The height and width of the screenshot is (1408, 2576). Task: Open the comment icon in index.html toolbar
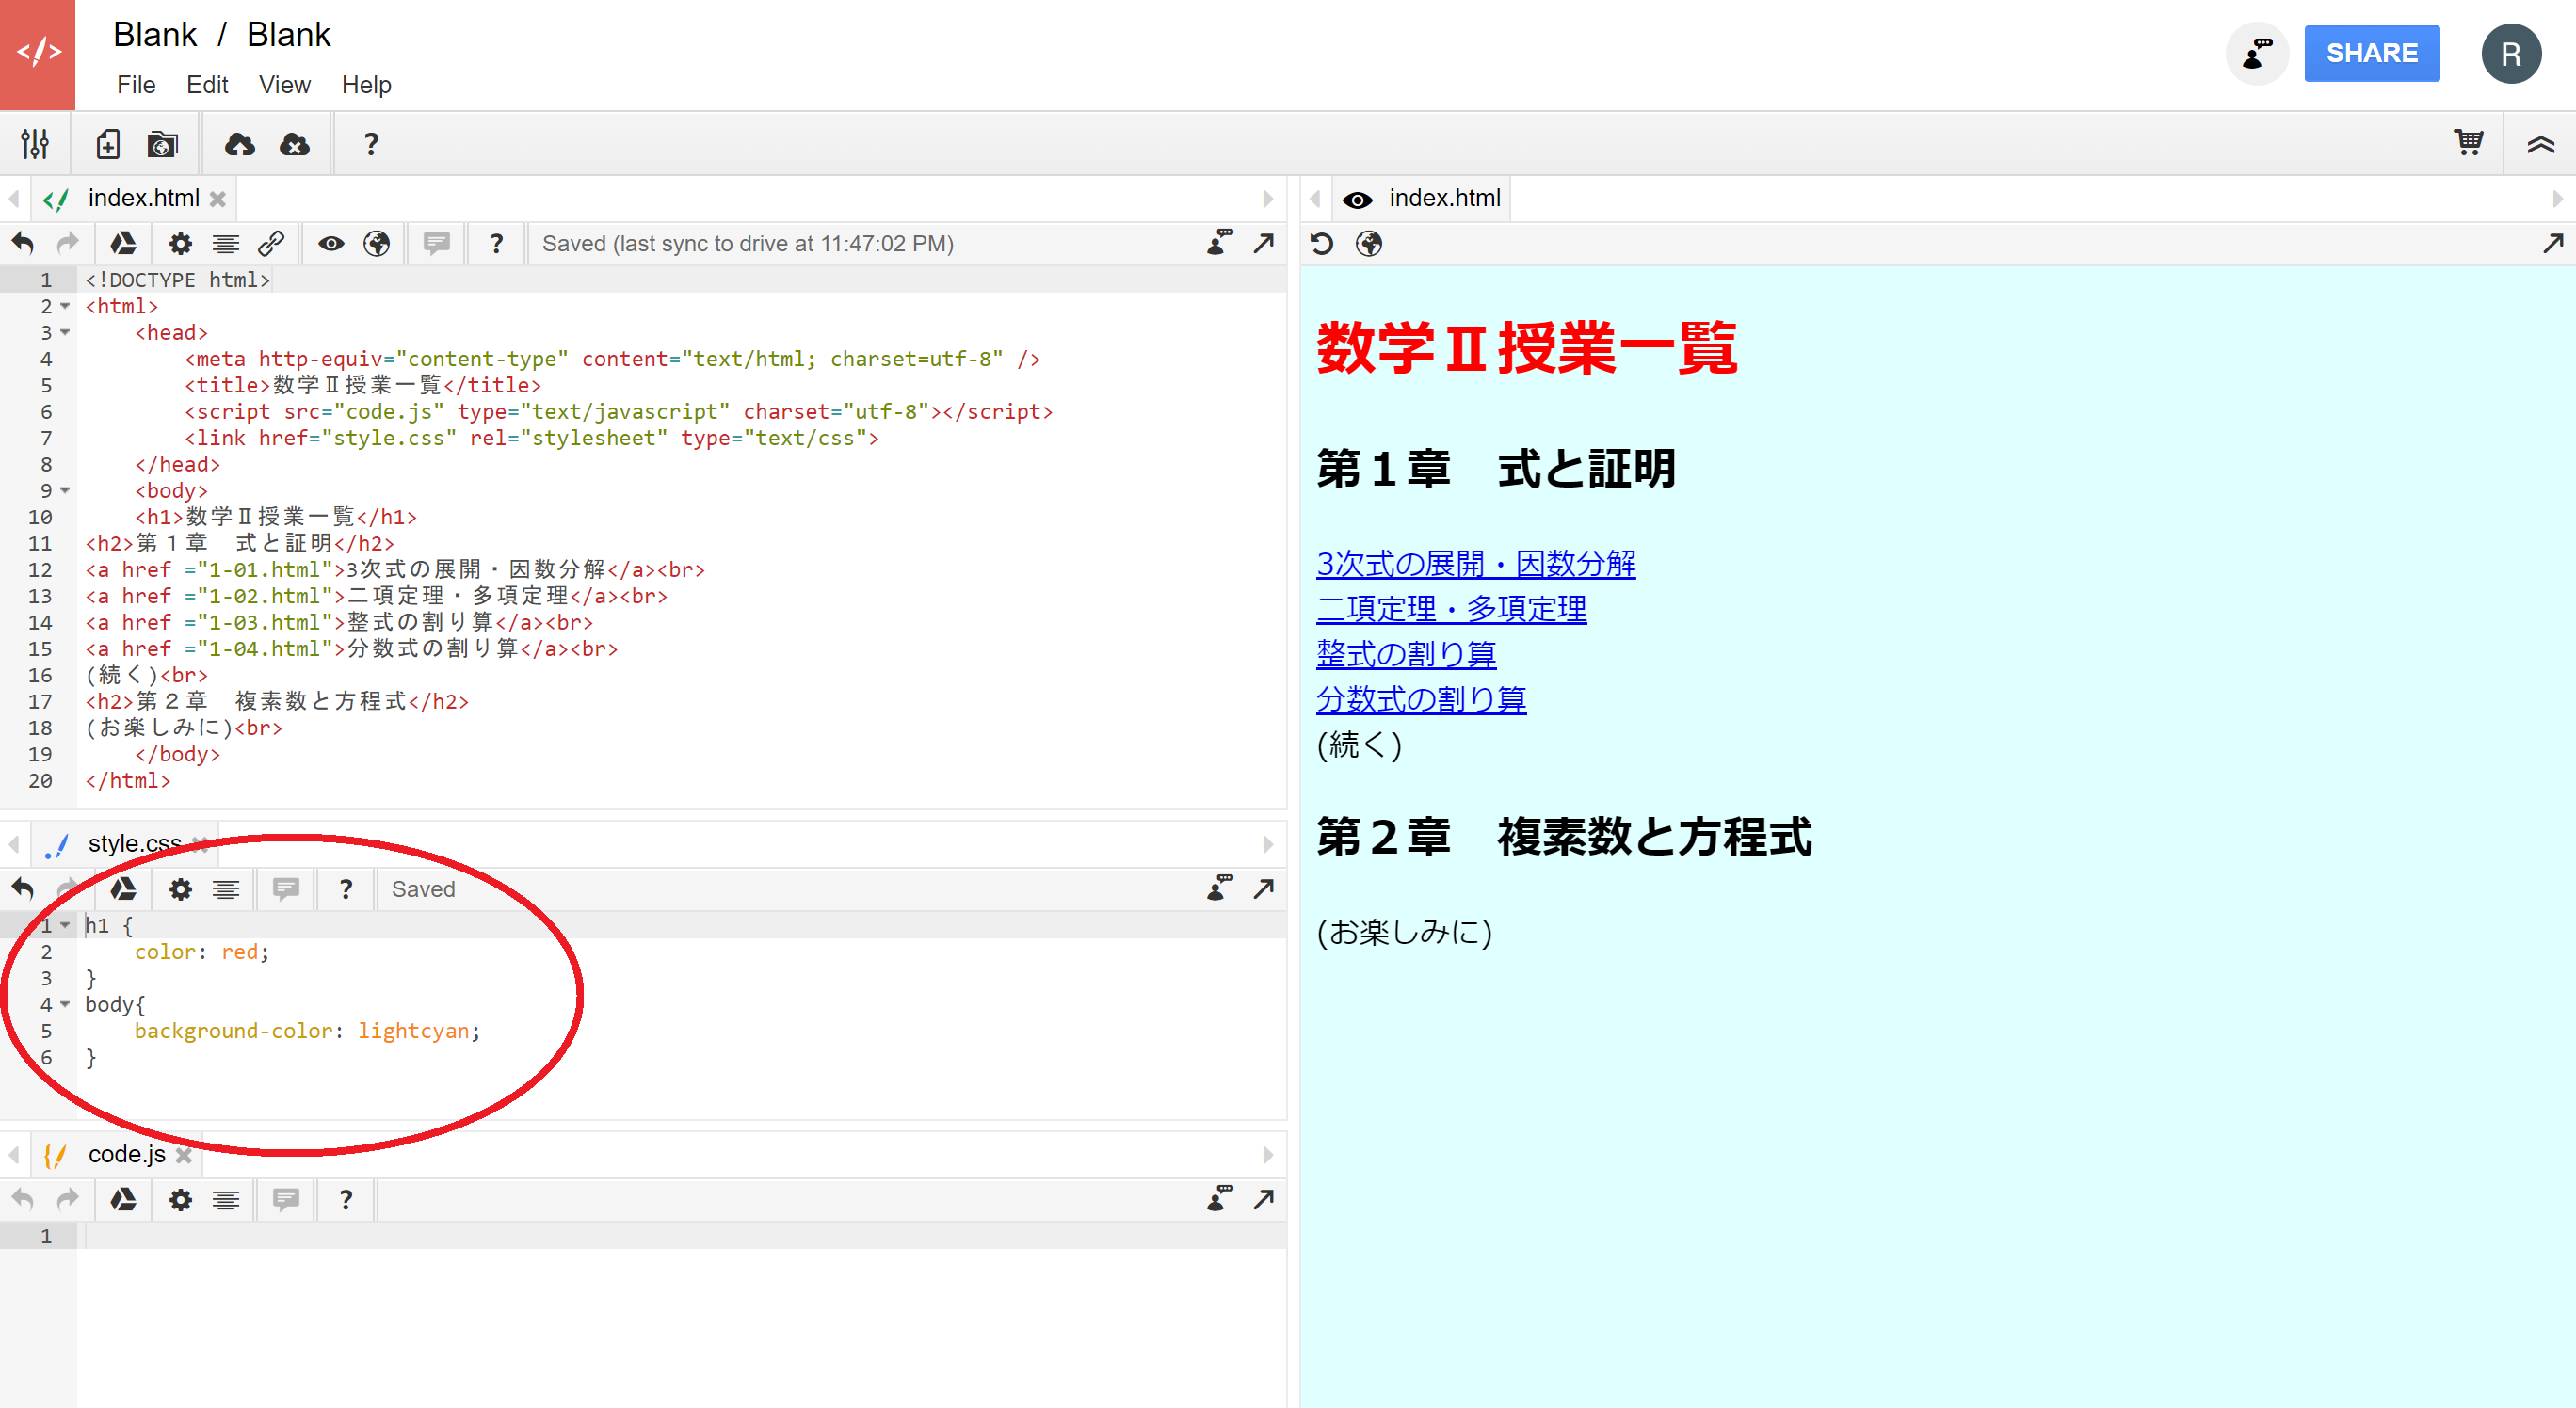point(436,243)
